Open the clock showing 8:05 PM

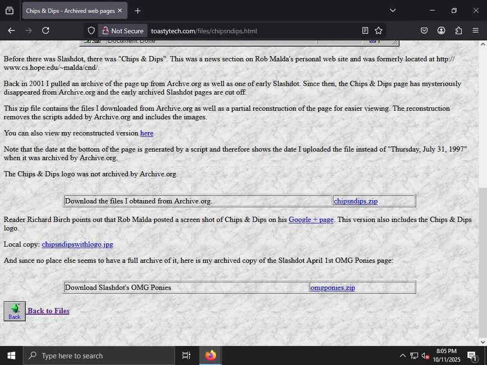pos(446,355)
